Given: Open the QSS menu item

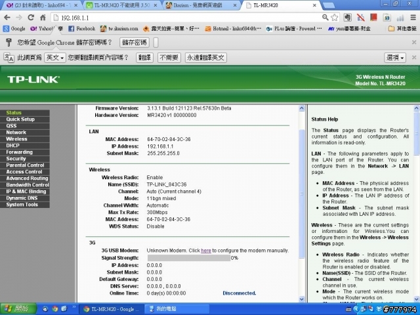Looking at the screenshot, I should click(25, 126).
